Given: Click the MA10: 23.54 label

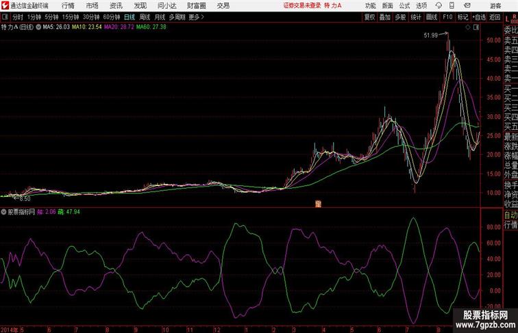Looking at the screenshot, I should (87, 27).
